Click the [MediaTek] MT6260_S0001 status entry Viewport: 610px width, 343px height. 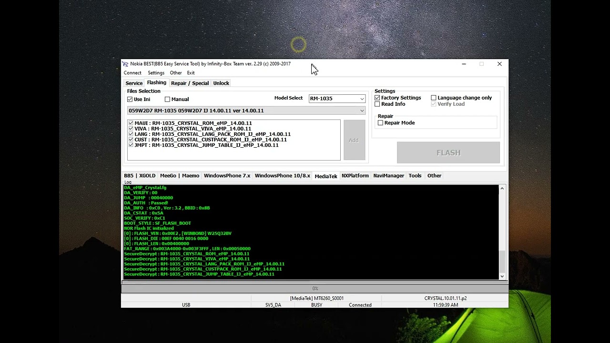(x=316, y=298)
